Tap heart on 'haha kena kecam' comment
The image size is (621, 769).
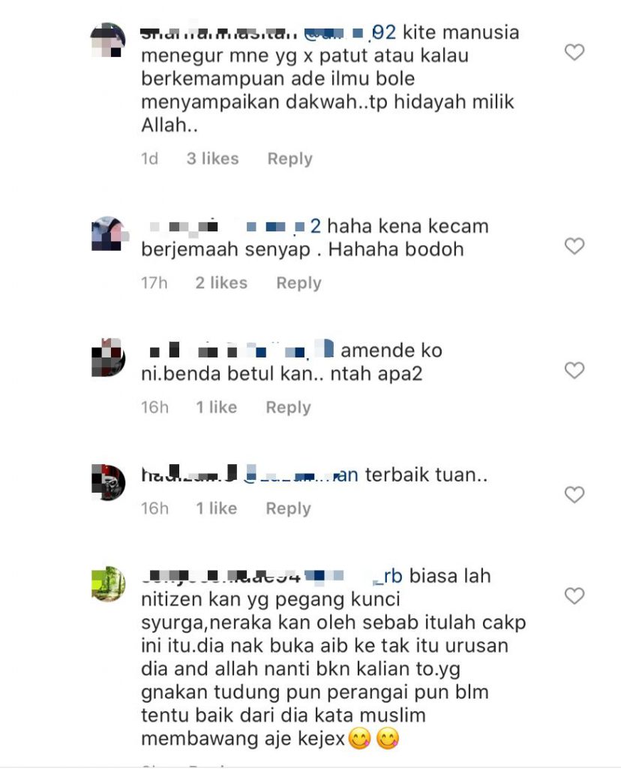tap(574, 246)
